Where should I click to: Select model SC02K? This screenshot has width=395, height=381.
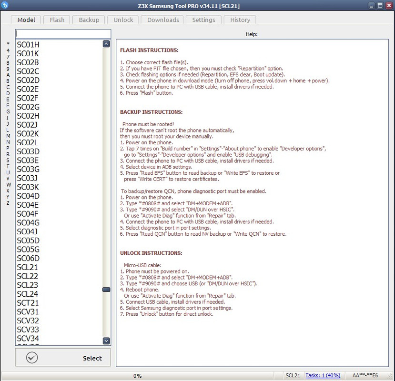click(59, 134)
